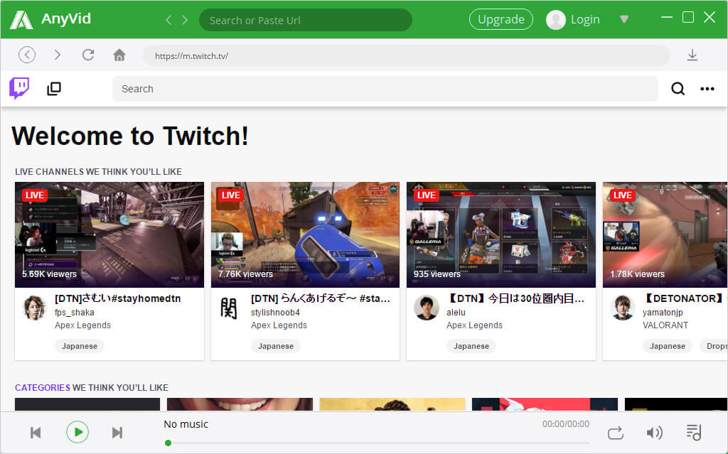Skip to previous track
Screen dimensions: 728x454
[x=36, y=433]
